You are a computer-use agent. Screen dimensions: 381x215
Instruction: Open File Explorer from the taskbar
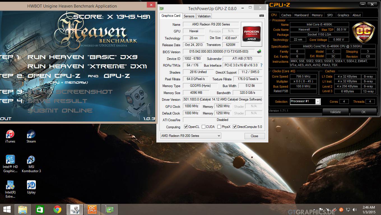23,209
